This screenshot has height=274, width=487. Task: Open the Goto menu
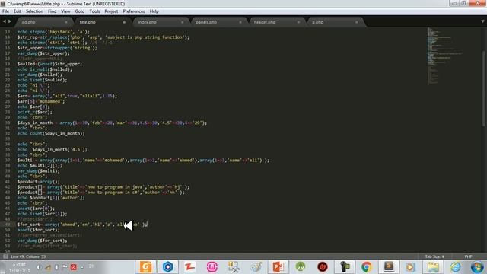(x=79, y=11)
